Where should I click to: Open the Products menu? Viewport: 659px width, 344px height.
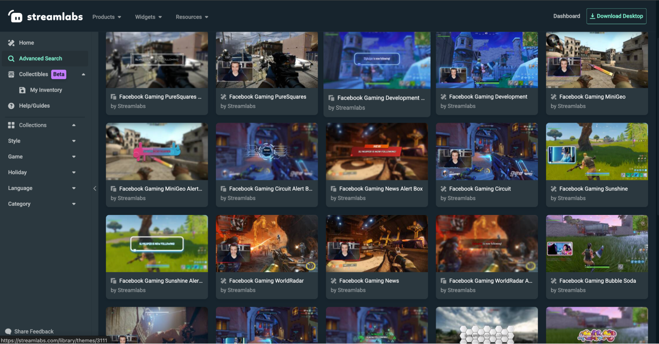106,17
